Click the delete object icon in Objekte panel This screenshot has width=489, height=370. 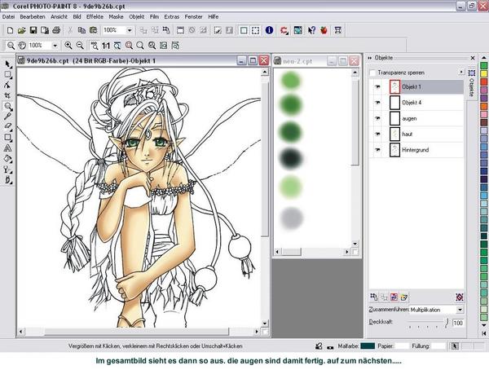(x=460, y=297)
